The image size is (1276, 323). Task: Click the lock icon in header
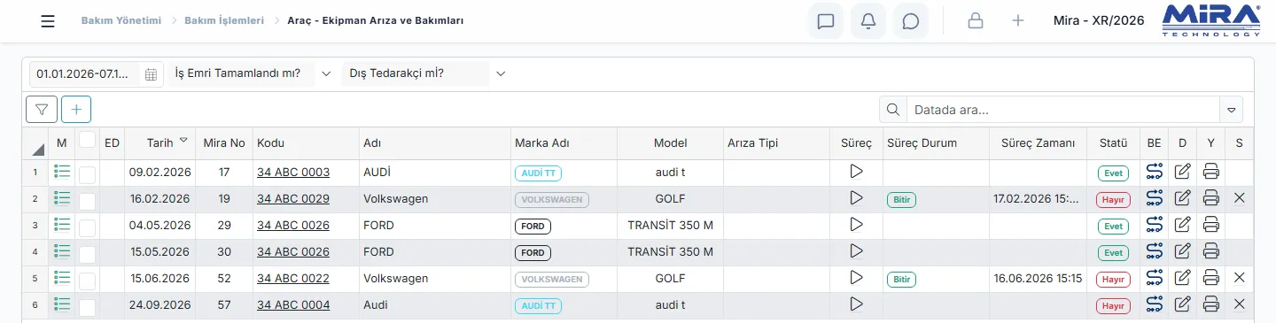click(976, 21)
